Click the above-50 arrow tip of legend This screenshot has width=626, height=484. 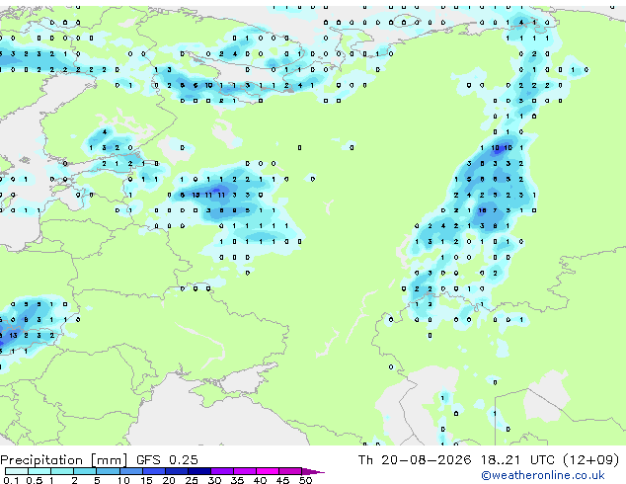coord(313,471)
